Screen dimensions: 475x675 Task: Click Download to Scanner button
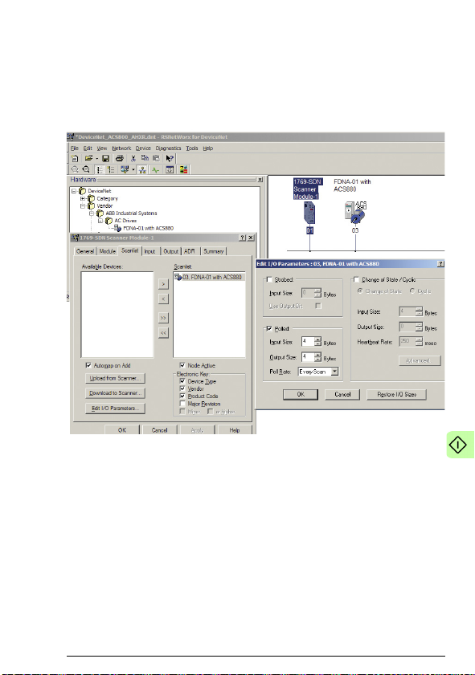pos(115,393)
